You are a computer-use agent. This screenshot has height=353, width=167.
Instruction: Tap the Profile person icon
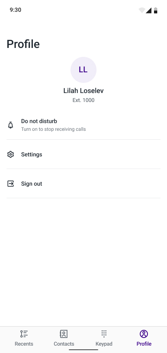pyautogui.click(x=144, y=334)
